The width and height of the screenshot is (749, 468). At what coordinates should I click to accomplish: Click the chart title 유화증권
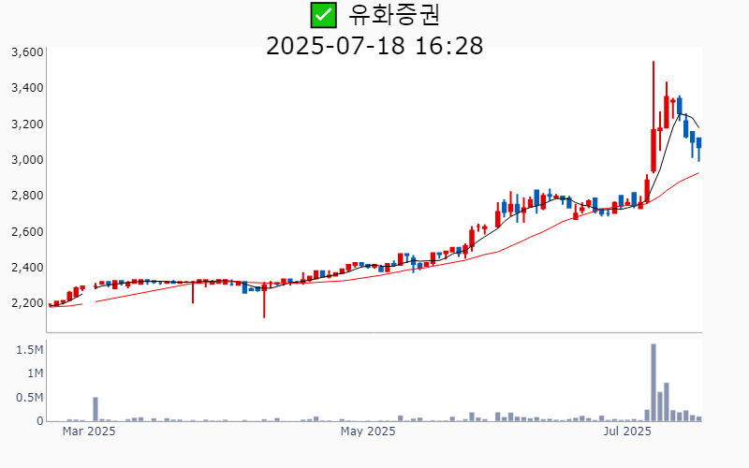coord(393,15)
